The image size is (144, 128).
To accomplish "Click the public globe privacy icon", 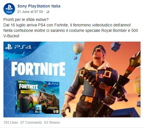I will coord(48,12).
